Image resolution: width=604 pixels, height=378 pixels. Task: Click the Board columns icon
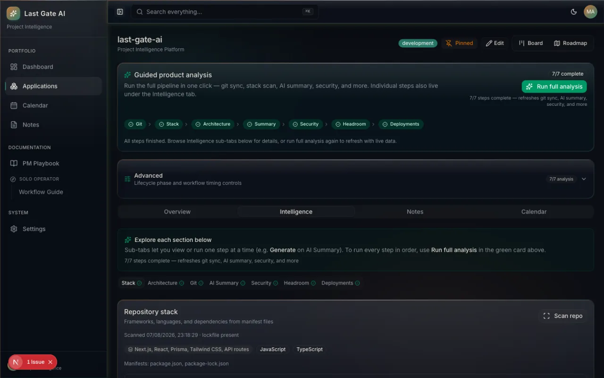pos(522,43)
